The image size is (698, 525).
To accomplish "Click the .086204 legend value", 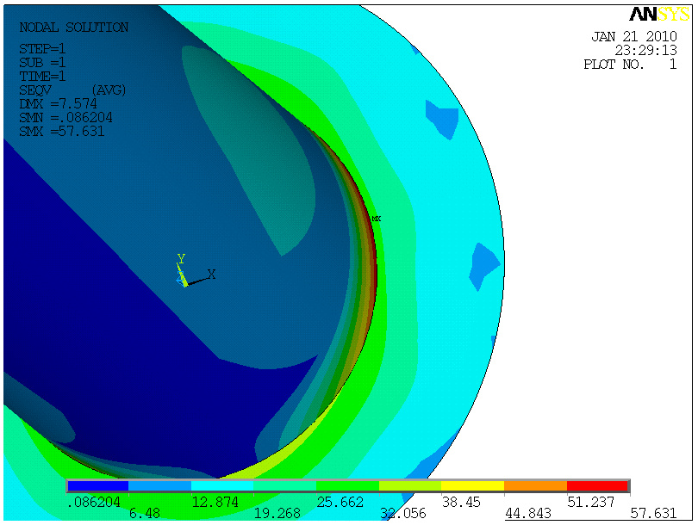I will (94, 503).
